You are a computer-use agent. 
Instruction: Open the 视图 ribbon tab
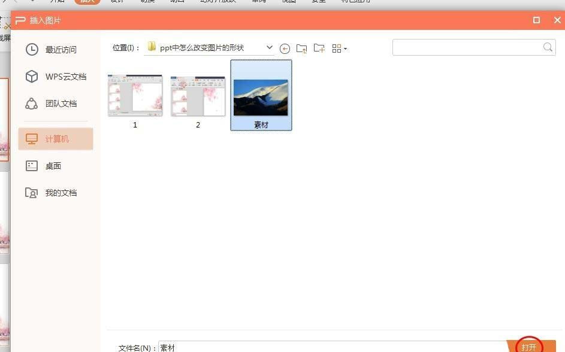point(289,1)
